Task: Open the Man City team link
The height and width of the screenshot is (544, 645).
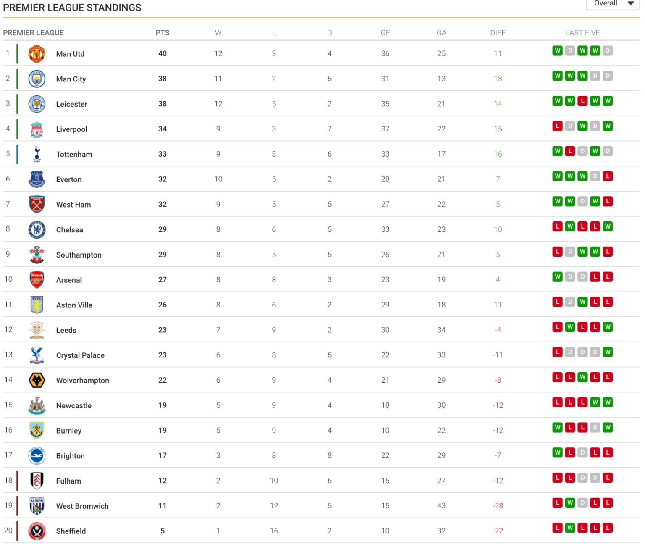Action: pyautogui.click(x=71, y=79)
